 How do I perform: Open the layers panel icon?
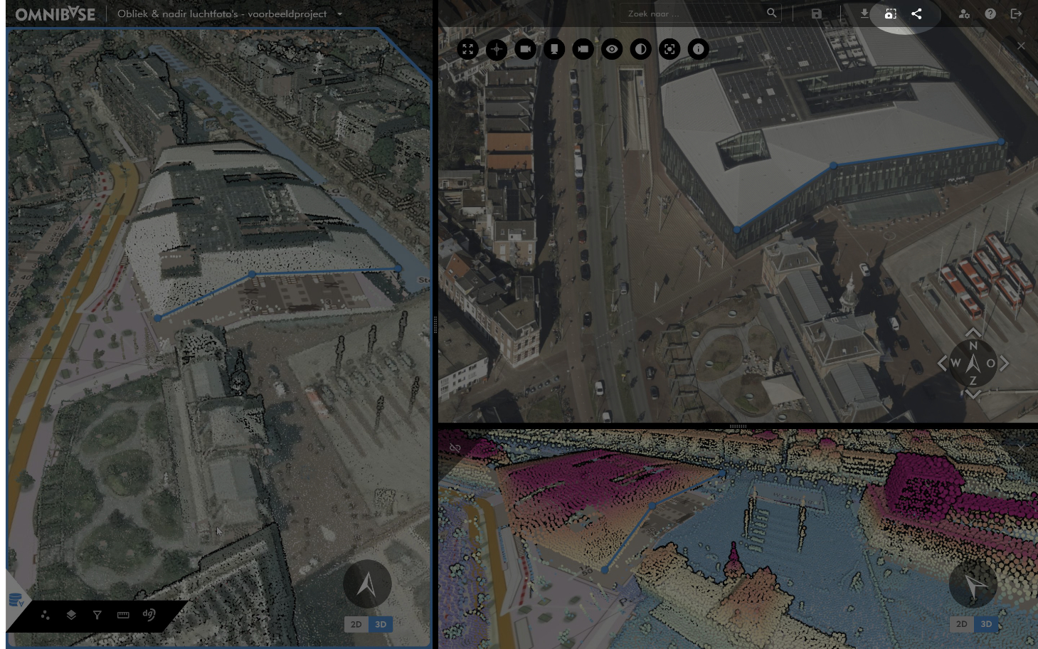pos(71,615)
